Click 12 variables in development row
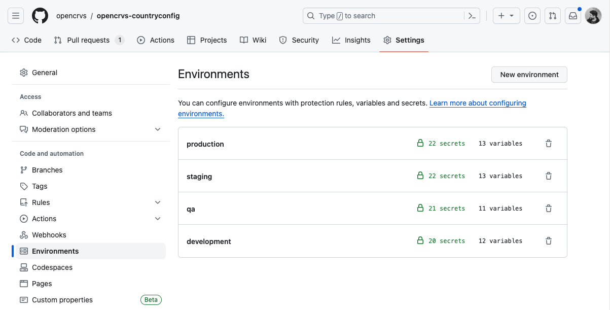610x310 pixels. (x=500, y=241)
